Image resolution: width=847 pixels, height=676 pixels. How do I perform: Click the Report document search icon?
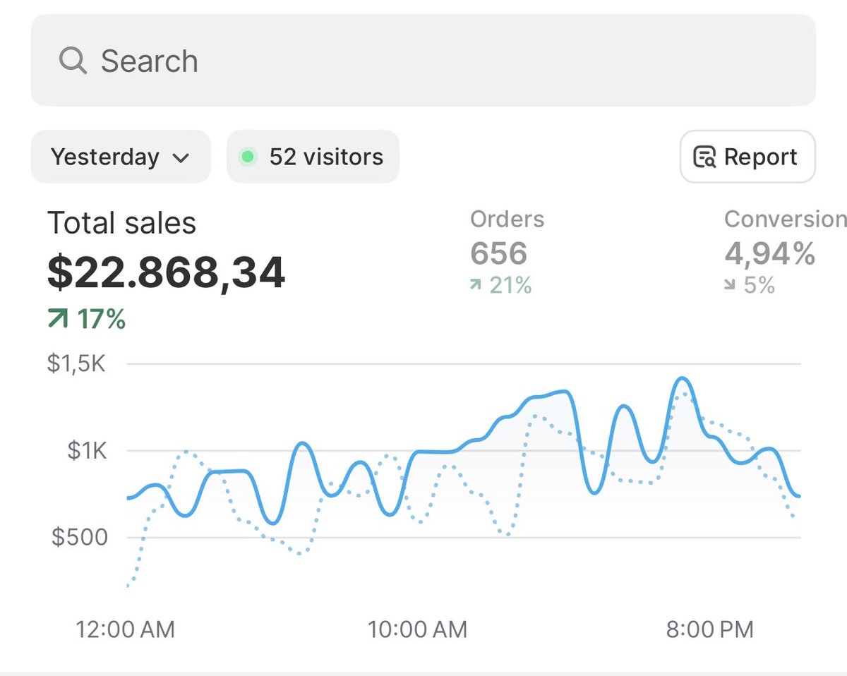click(704, 157)
